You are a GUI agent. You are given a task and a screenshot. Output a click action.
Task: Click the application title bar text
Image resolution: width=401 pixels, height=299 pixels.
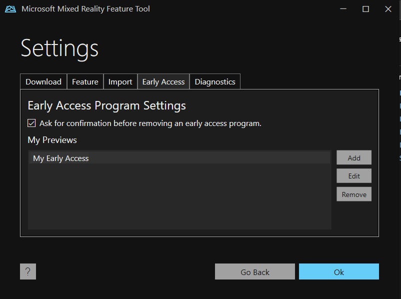coord(85,8)
